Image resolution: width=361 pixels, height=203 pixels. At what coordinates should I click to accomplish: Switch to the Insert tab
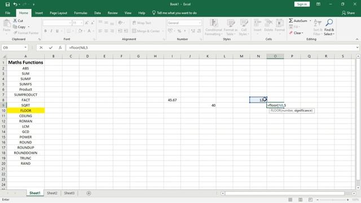click(39, 13)
